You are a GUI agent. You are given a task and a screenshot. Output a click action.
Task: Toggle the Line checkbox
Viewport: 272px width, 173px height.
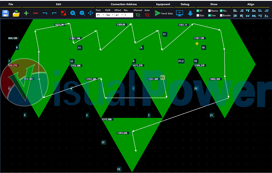[209, 15]
